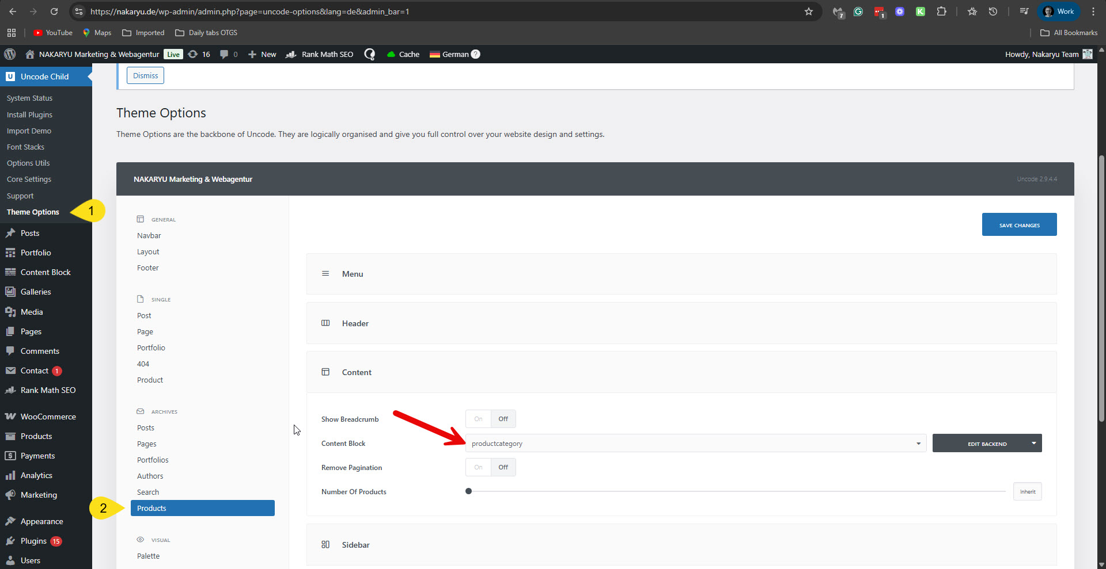1106x569 pixels.
Task: Select Navbar under General options
Action: (x=149, y=236)
